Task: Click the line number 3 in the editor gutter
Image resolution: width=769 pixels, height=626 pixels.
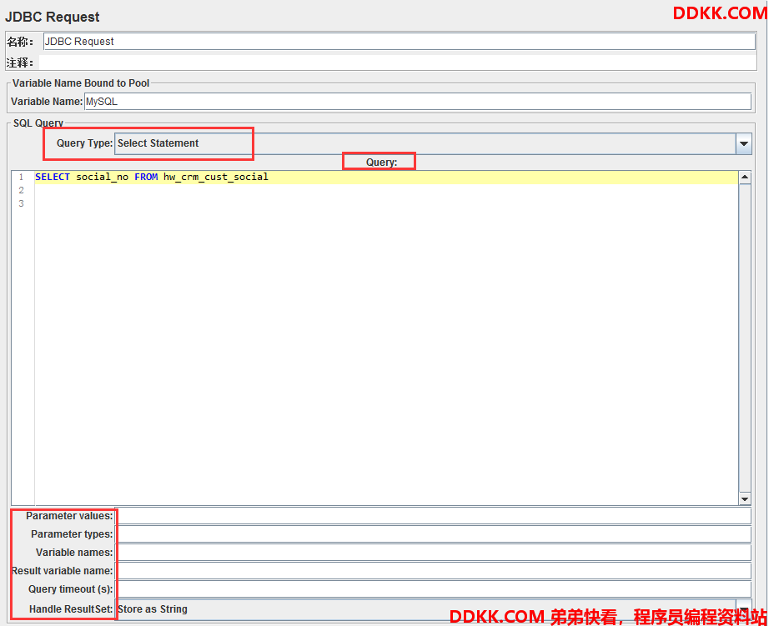Action: point(21,203)
